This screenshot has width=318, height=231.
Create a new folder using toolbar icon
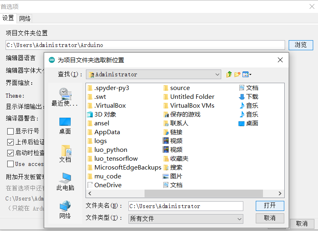pos(237,74)
